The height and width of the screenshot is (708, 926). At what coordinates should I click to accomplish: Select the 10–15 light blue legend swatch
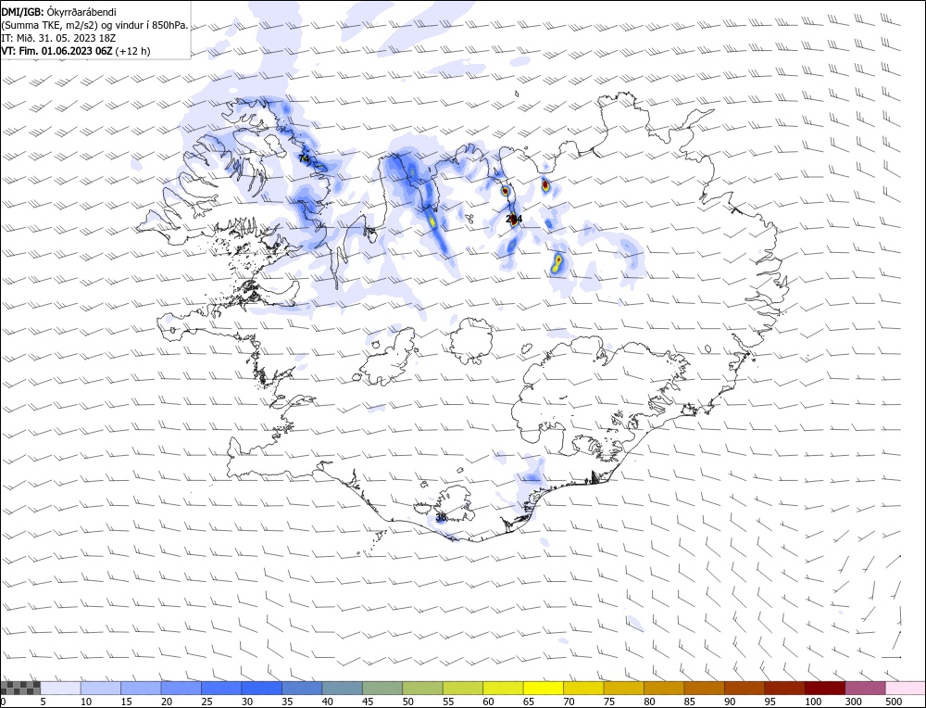[101, 688]
